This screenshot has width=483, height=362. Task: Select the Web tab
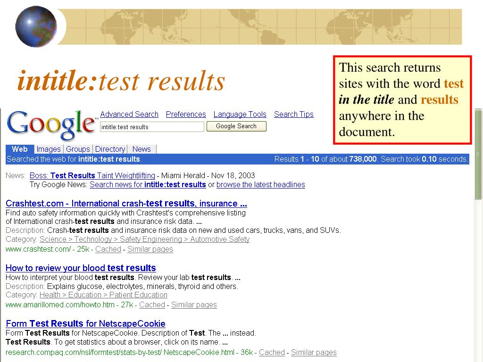(20, 149)
